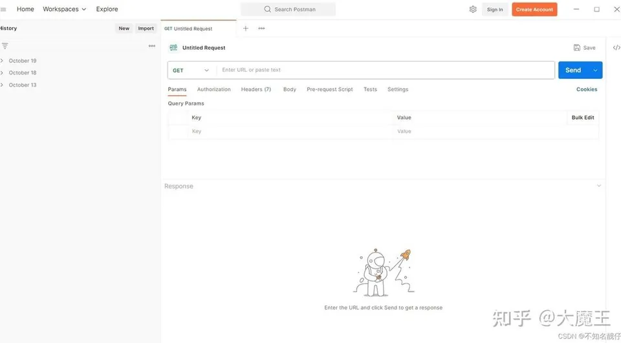The height and width of the screenshot is (343, 621).
Task: Click the Sign In button
Action: (495, 10)
